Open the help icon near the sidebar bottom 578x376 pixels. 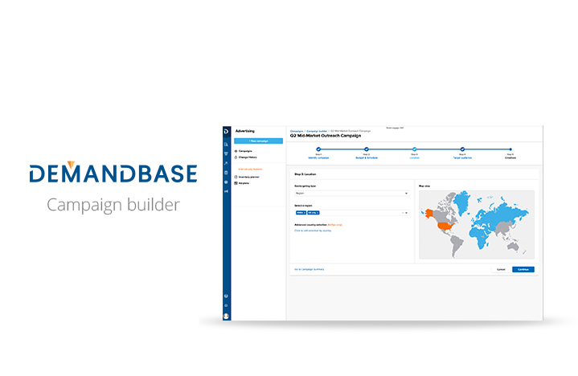point(226,296)
